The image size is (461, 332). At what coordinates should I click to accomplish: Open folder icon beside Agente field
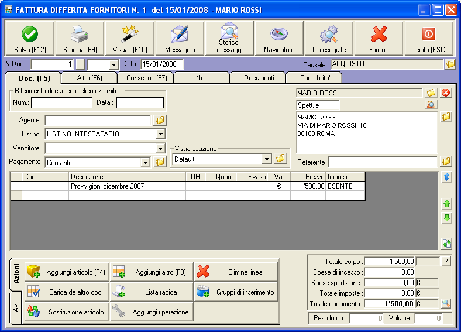[160, 120]
